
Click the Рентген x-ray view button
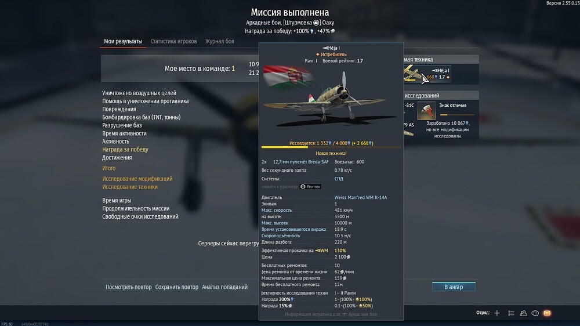[310, 187]
